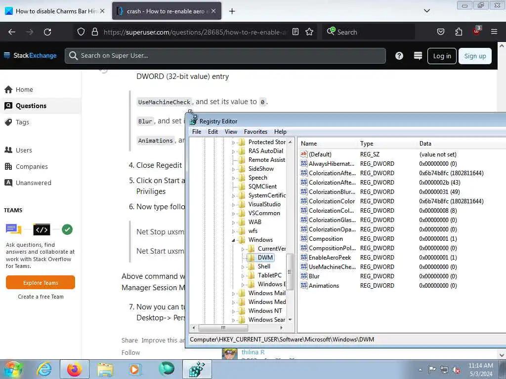
Task: Select the Animations DWORD value icon
Action: pos(304,286)
